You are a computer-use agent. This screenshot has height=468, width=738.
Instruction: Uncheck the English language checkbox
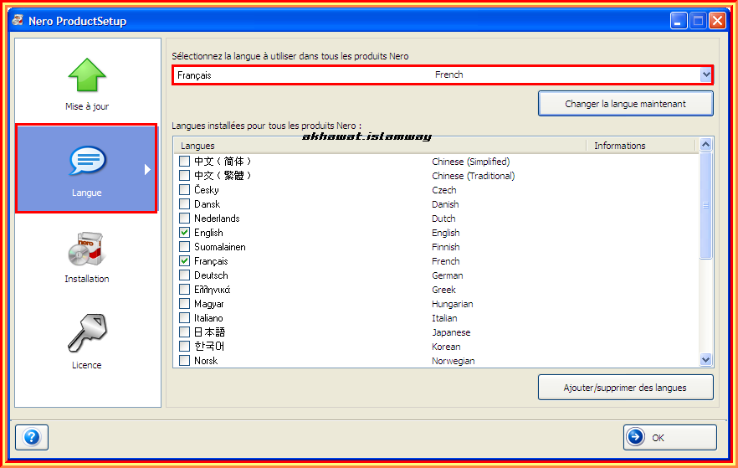point(184,233)
